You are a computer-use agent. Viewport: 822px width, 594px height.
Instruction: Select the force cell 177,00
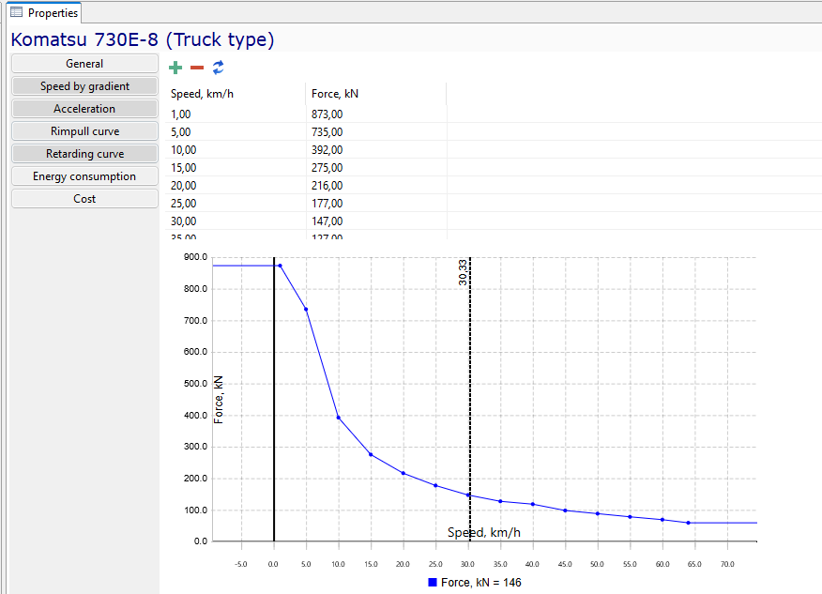tap(376, 204)
